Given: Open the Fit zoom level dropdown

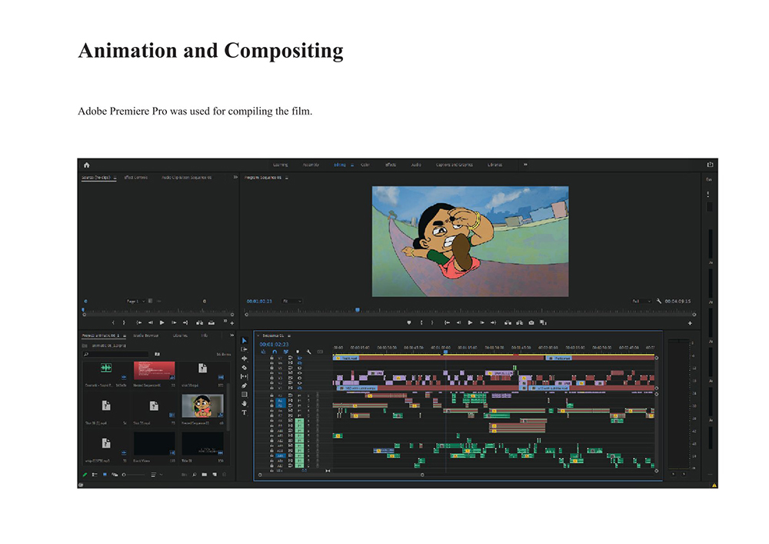Looking at the screenshot, I should pos(291,301).
